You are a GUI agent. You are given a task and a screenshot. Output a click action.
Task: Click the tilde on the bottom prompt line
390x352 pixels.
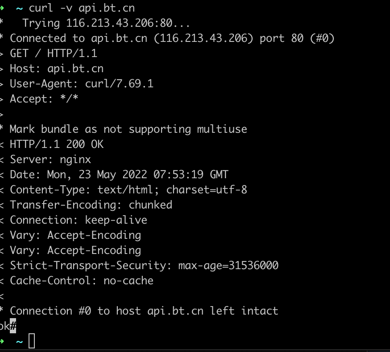[x=19, y=341]
